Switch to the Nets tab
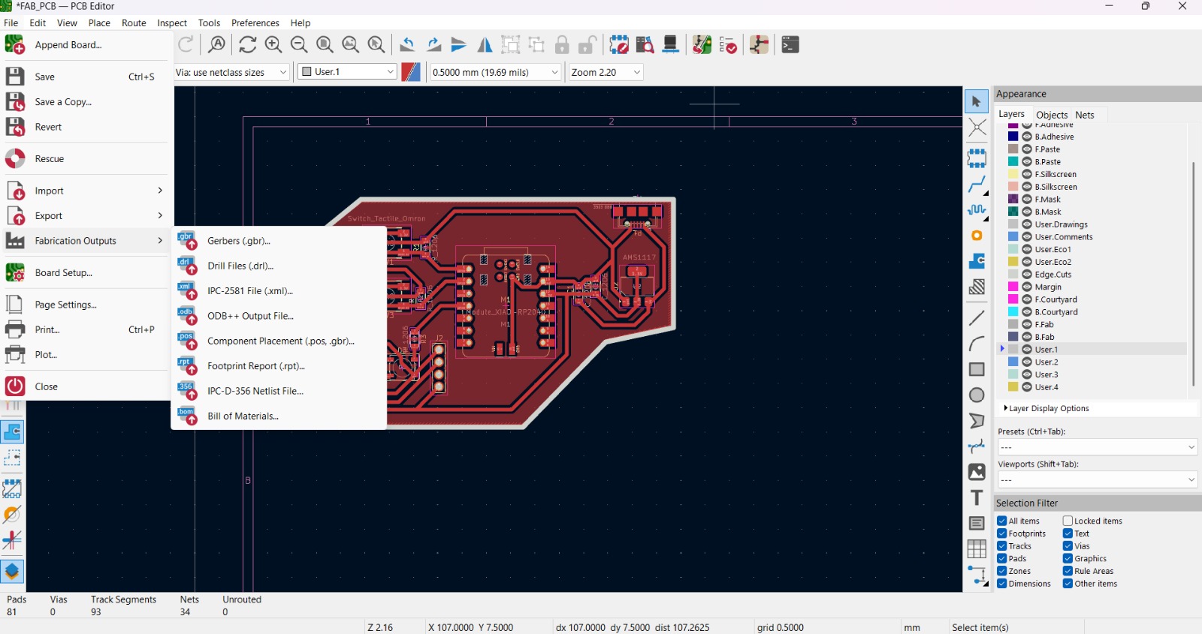 1084,115
